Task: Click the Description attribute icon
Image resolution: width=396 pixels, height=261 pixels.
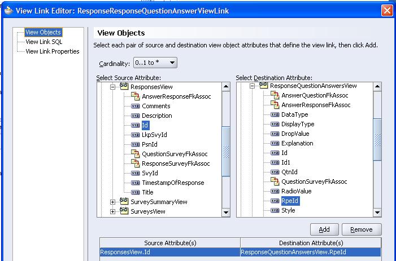Action: 136,116
